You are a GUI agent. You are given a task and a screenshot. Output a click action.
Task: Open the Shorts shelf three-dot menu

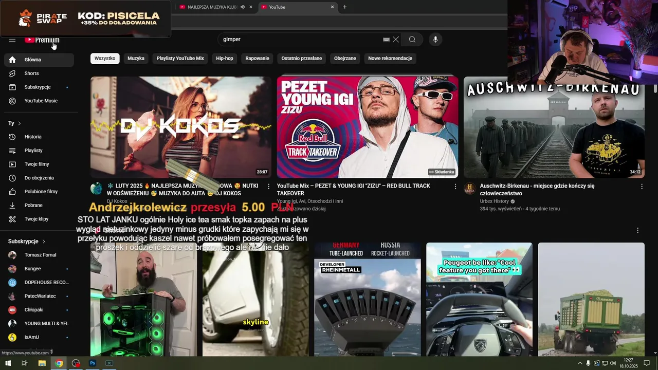pyautogui.click(x=638, y=231)
